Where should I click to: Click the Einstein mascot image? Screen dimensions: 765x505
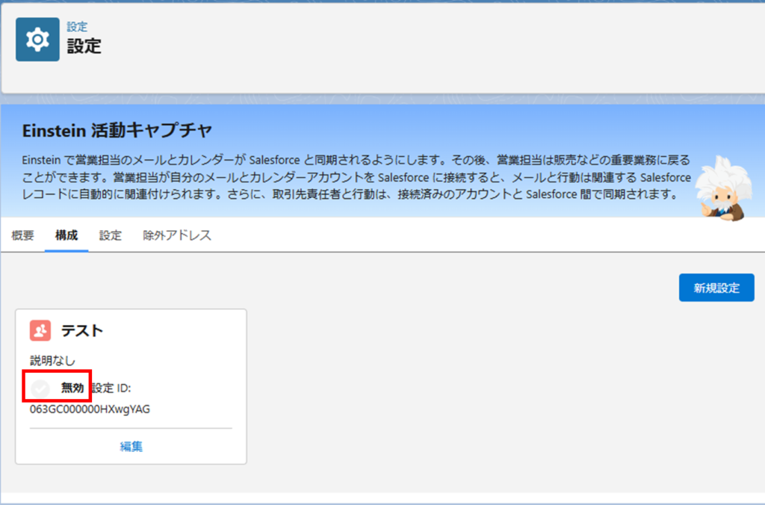point(723,188)
